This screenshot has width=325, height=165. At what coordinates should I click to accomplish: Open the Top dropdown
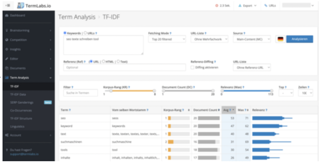[x=286, y=93]
